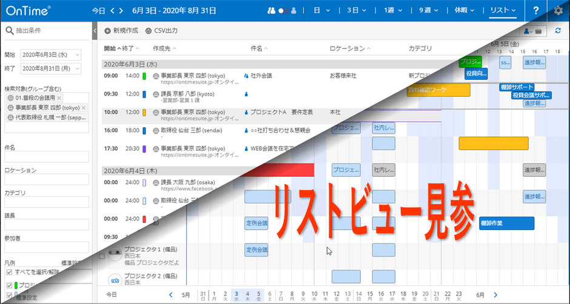This screenshot has width=570, height=304.
Task: Click the 新規作成 plus icon
Action: pyautogui.click(x=107, y=30)
